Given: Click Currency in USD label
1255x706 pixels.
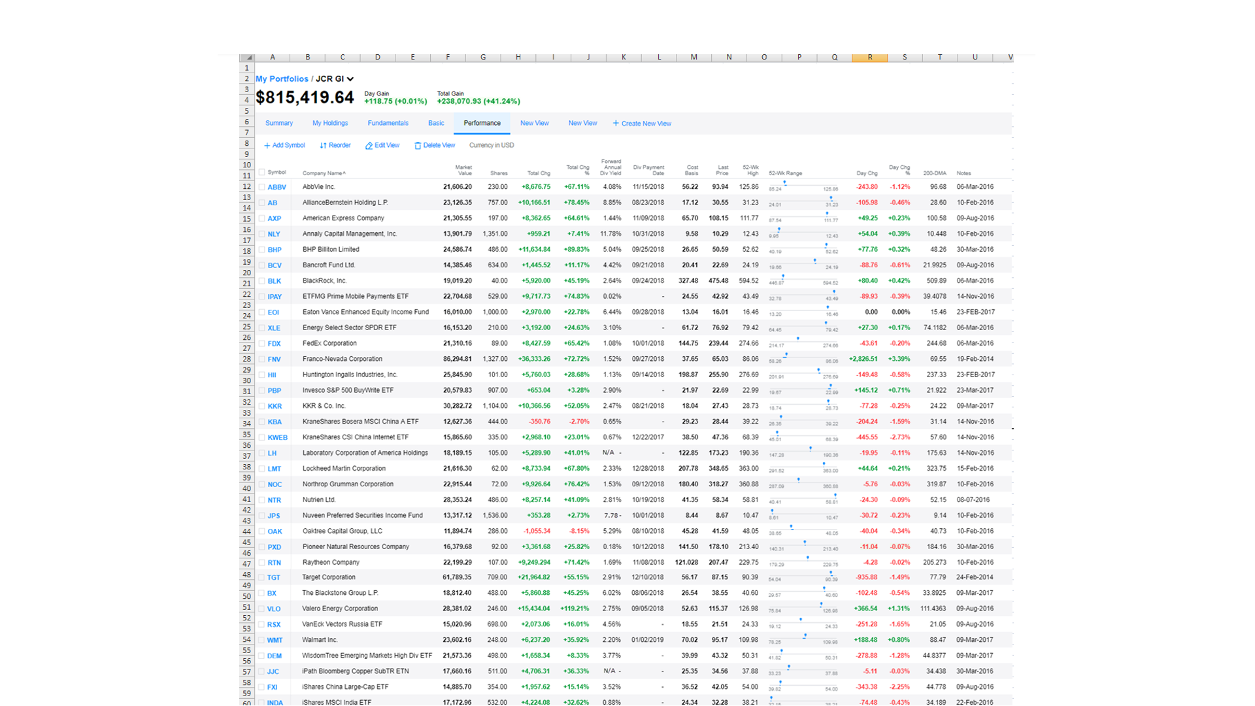Looking at the screenshot, I should pos(492,146).
